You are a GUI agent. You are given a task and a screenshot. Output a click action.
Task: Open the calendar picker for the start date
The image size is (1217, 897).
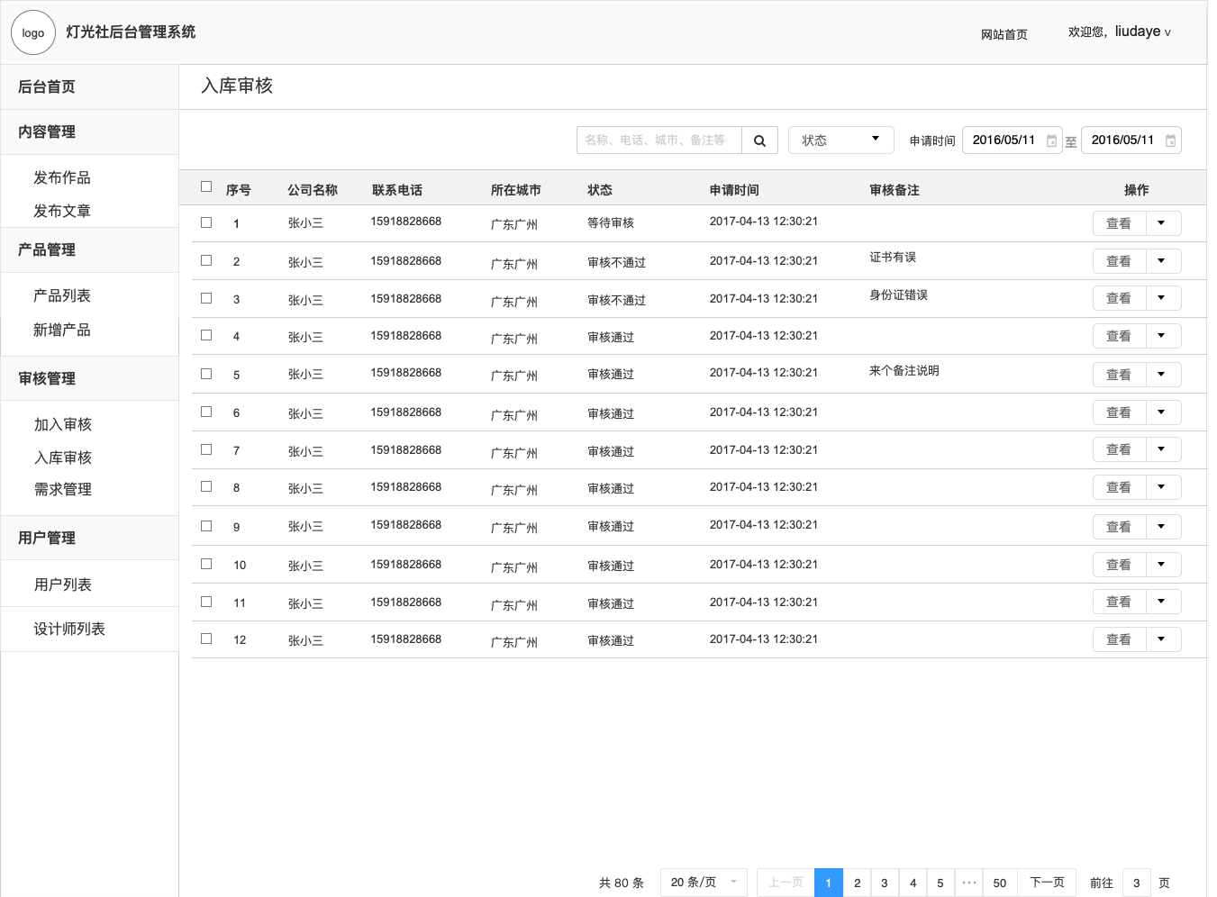point(1052,140)
